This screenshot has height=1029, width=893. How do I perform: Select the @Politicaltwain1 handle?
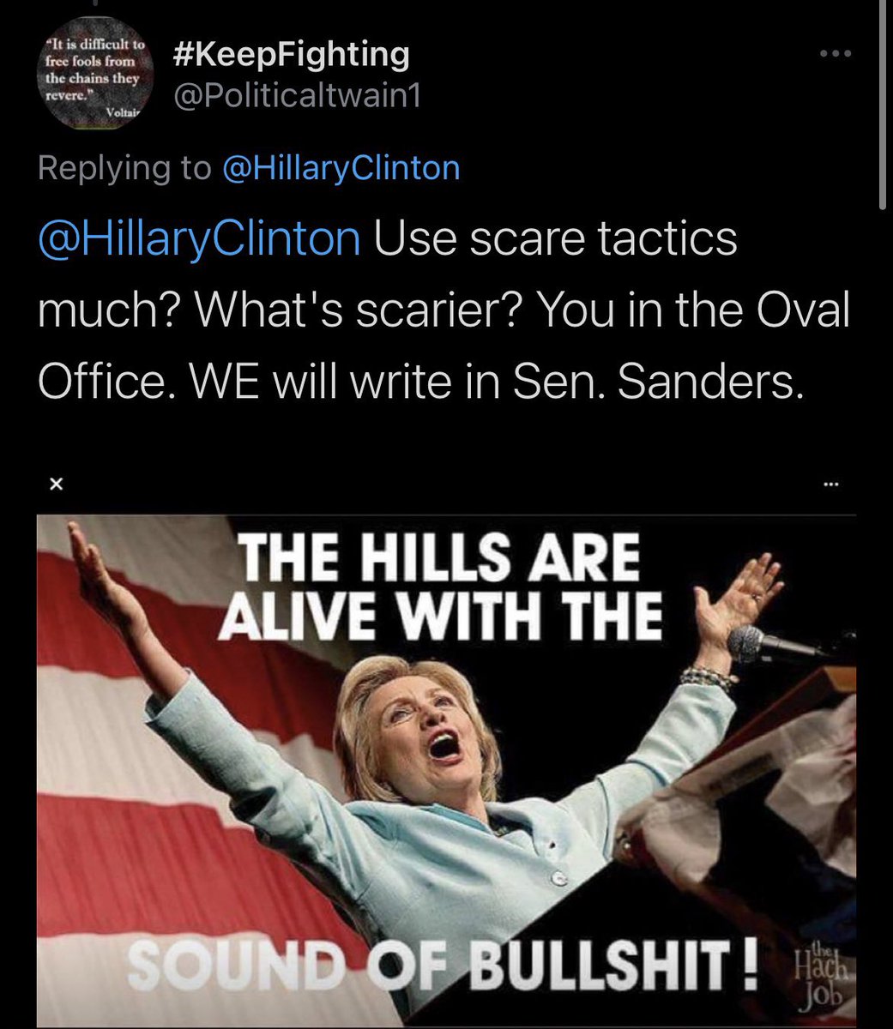point(297,97)
